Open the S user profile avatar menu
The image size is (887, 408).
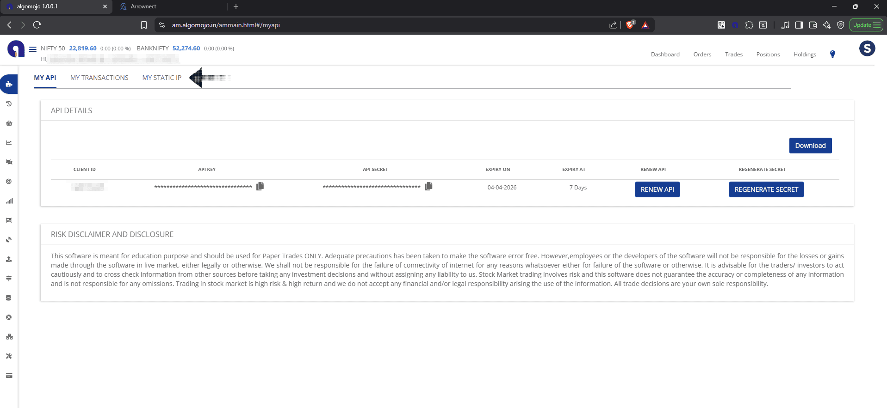pos(867,49)
